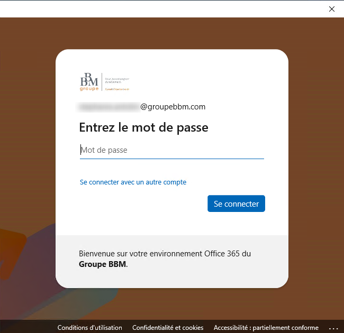The height and width of the screenshot is (333, 344).
Task: Click the blurred username part of email
Action: [x=108, y=107]
